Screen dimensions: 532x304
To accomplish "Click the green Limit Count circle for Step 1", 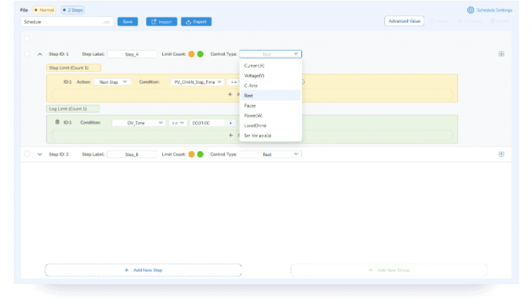I will point(200,54).
